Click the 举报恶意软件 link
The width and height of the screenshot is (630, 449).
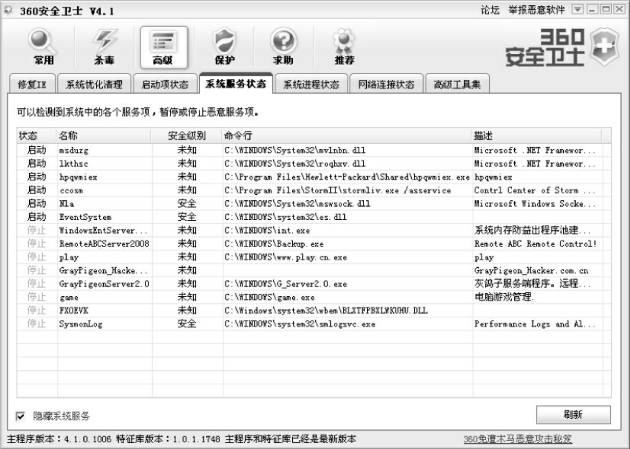537,10
